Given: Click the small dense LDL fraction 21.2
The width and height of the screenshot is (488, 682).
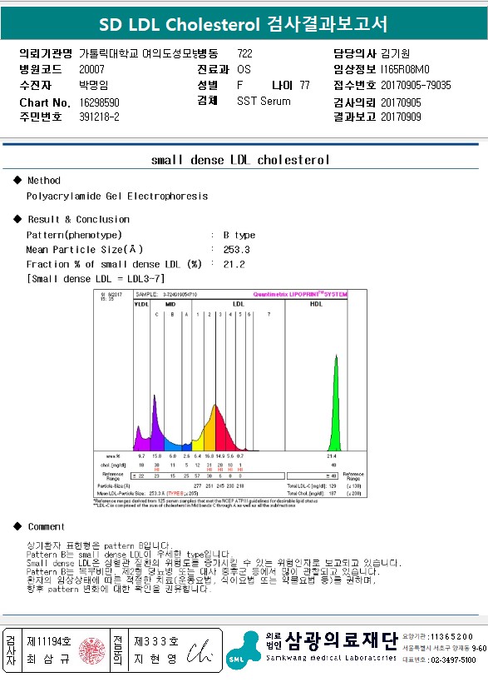Looking at the screenshot, I should pyautogui.click(x=234, y=265).
